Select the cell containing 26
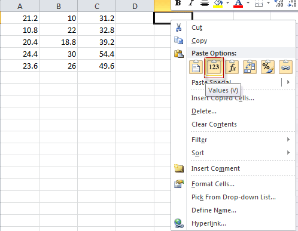This screenshot has width=298, height=231. [x=59, y=66]
